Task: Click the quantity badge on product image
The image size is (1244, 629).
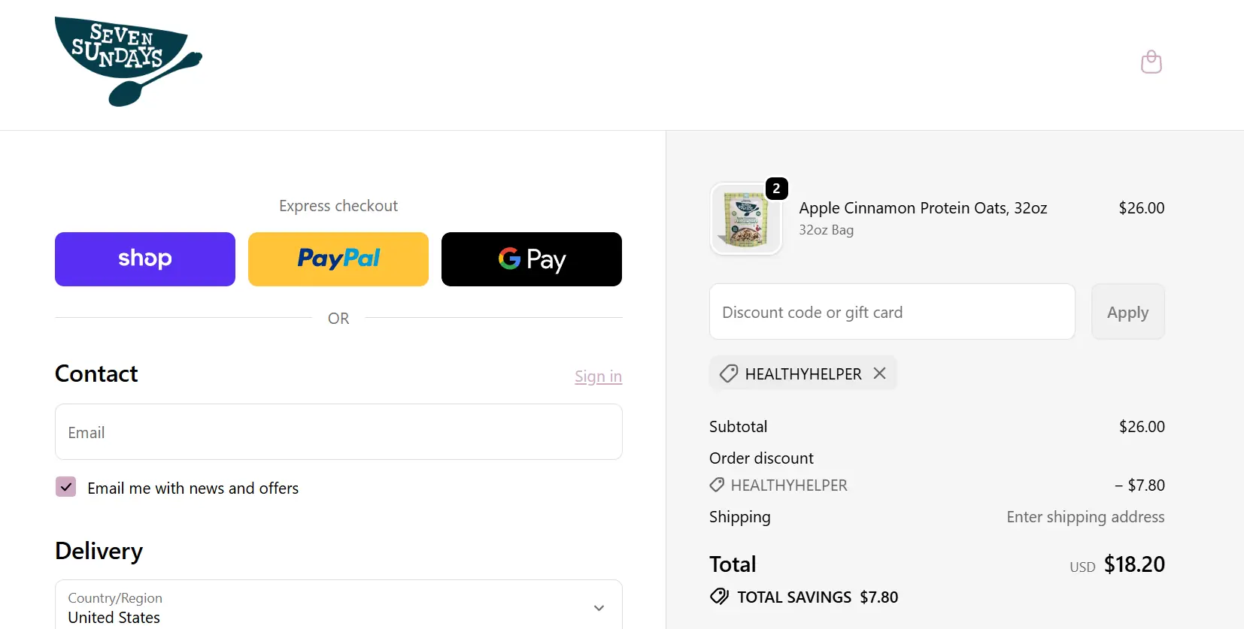Action: click(776, 189)
